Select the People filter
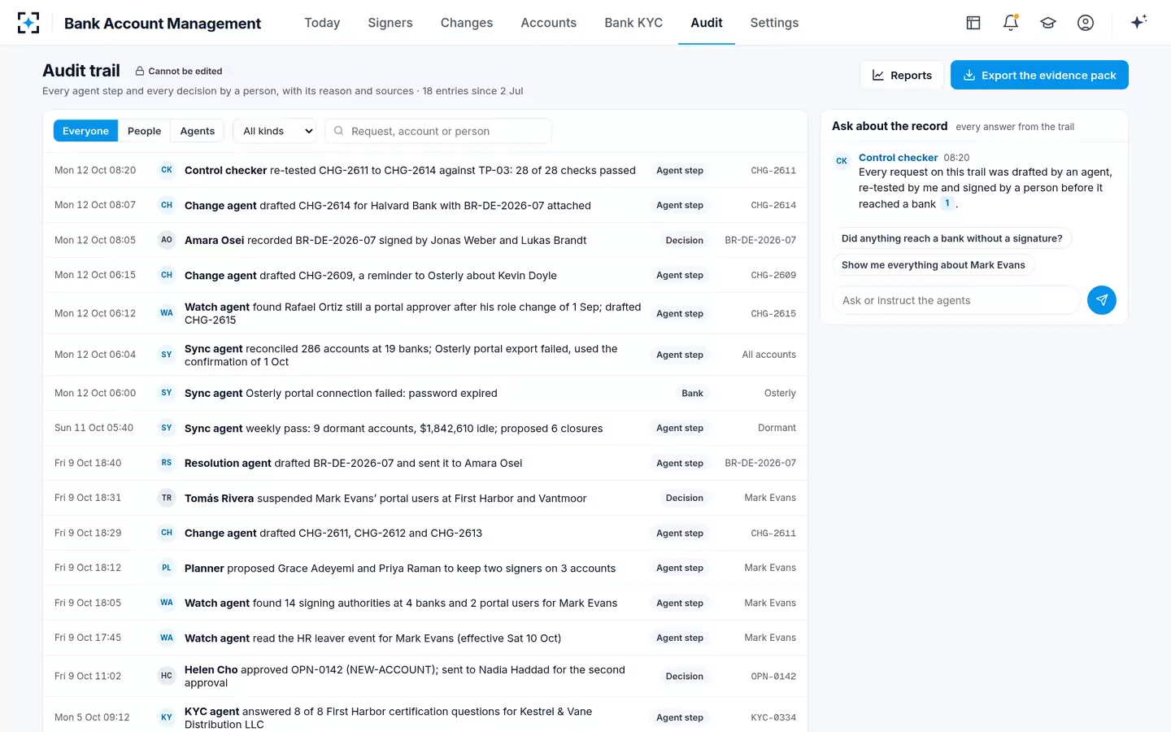The image size is (1171, 732). [x=144, y=131]
